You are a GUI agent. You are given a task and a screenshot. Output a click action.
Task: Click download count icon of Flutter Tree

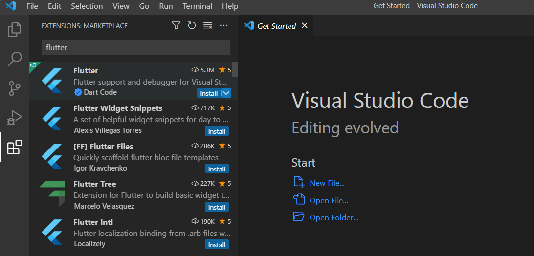click(195, 184)
